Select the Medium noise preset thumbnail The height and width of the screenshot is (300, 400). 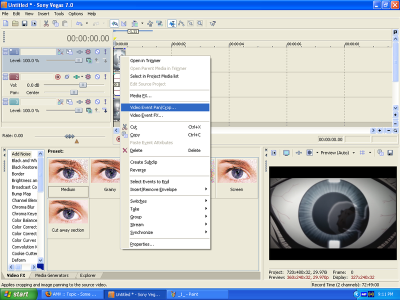pos(68,171)
